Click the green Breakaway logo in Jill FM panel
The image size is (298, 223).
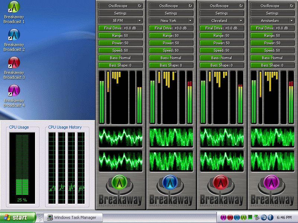click(x=119, y=182)
